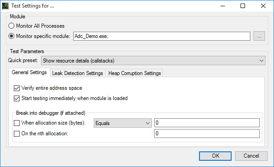Viewport: 274px width, 167px height.
Task: Click the nth allocation number field
Action: tap(207, 134)
